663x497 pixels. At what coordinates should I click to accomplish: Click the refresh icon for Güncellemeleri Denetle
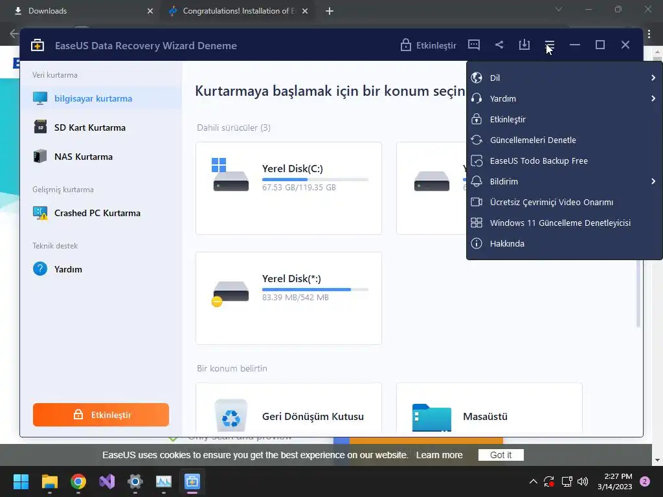[x=477, y=140]
